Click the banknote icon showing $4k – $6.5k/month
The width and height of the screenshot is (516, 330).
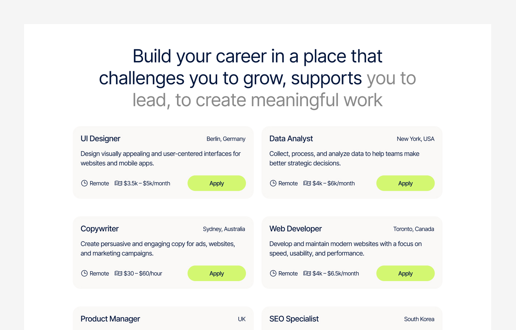coord(307,273)
